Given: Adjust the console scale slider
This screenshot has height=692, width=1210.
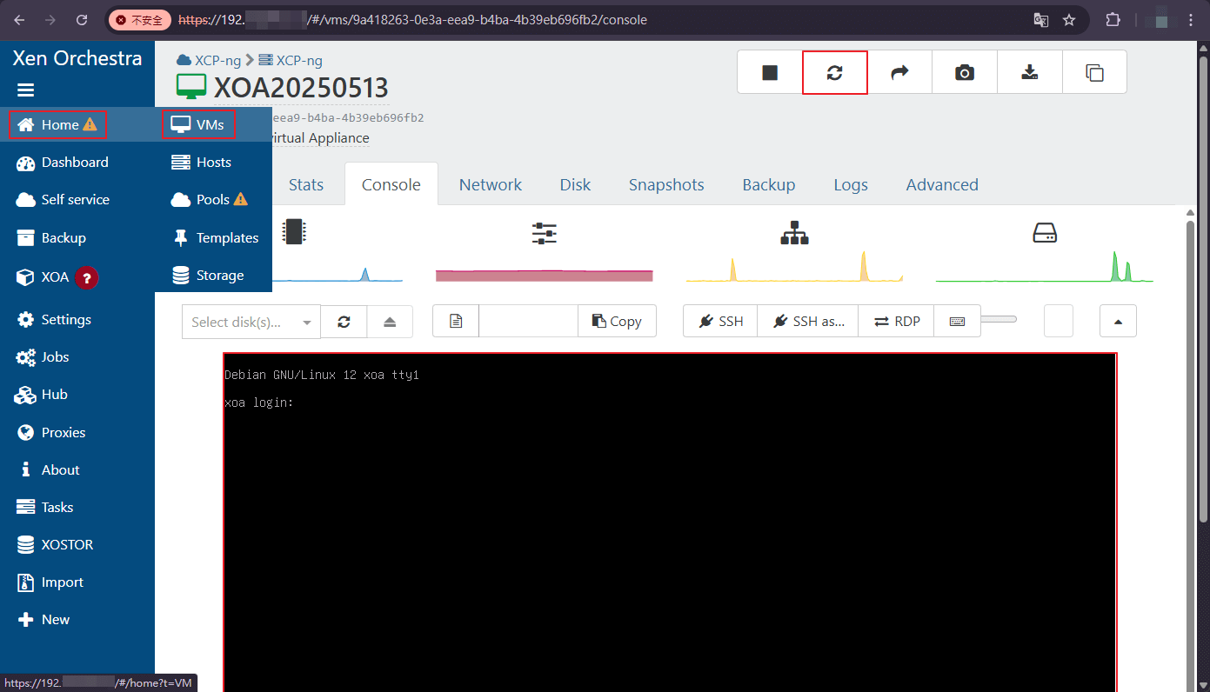Looking at the screenshot, I should tap(999, 320).
